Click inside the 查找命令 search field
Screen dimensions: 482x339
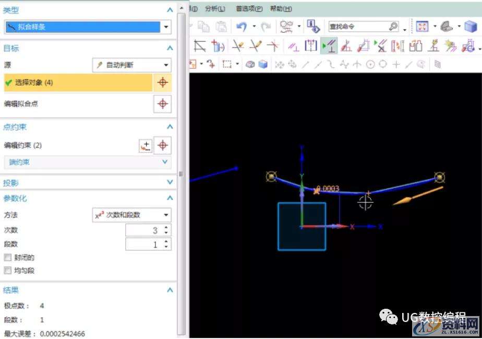coord(355,26)
